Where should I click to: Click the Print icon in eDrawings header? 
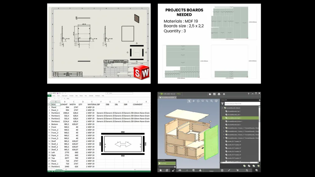[x=219, y=94]
